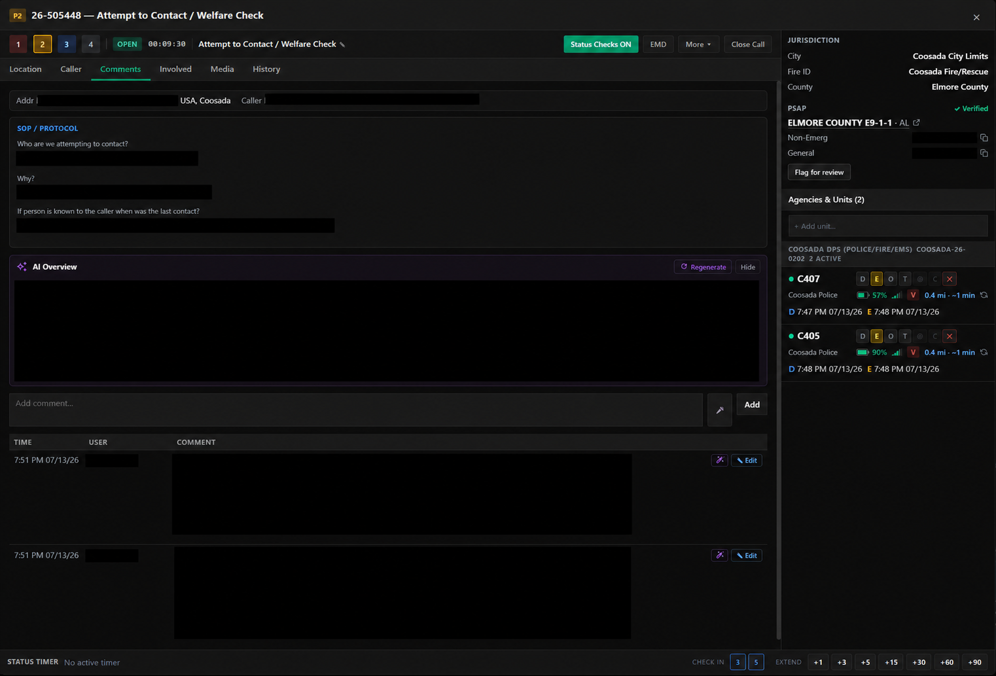Viewport: 996px width, 676px height.
Task: Click Flag for review button
Action: point(819,172)
